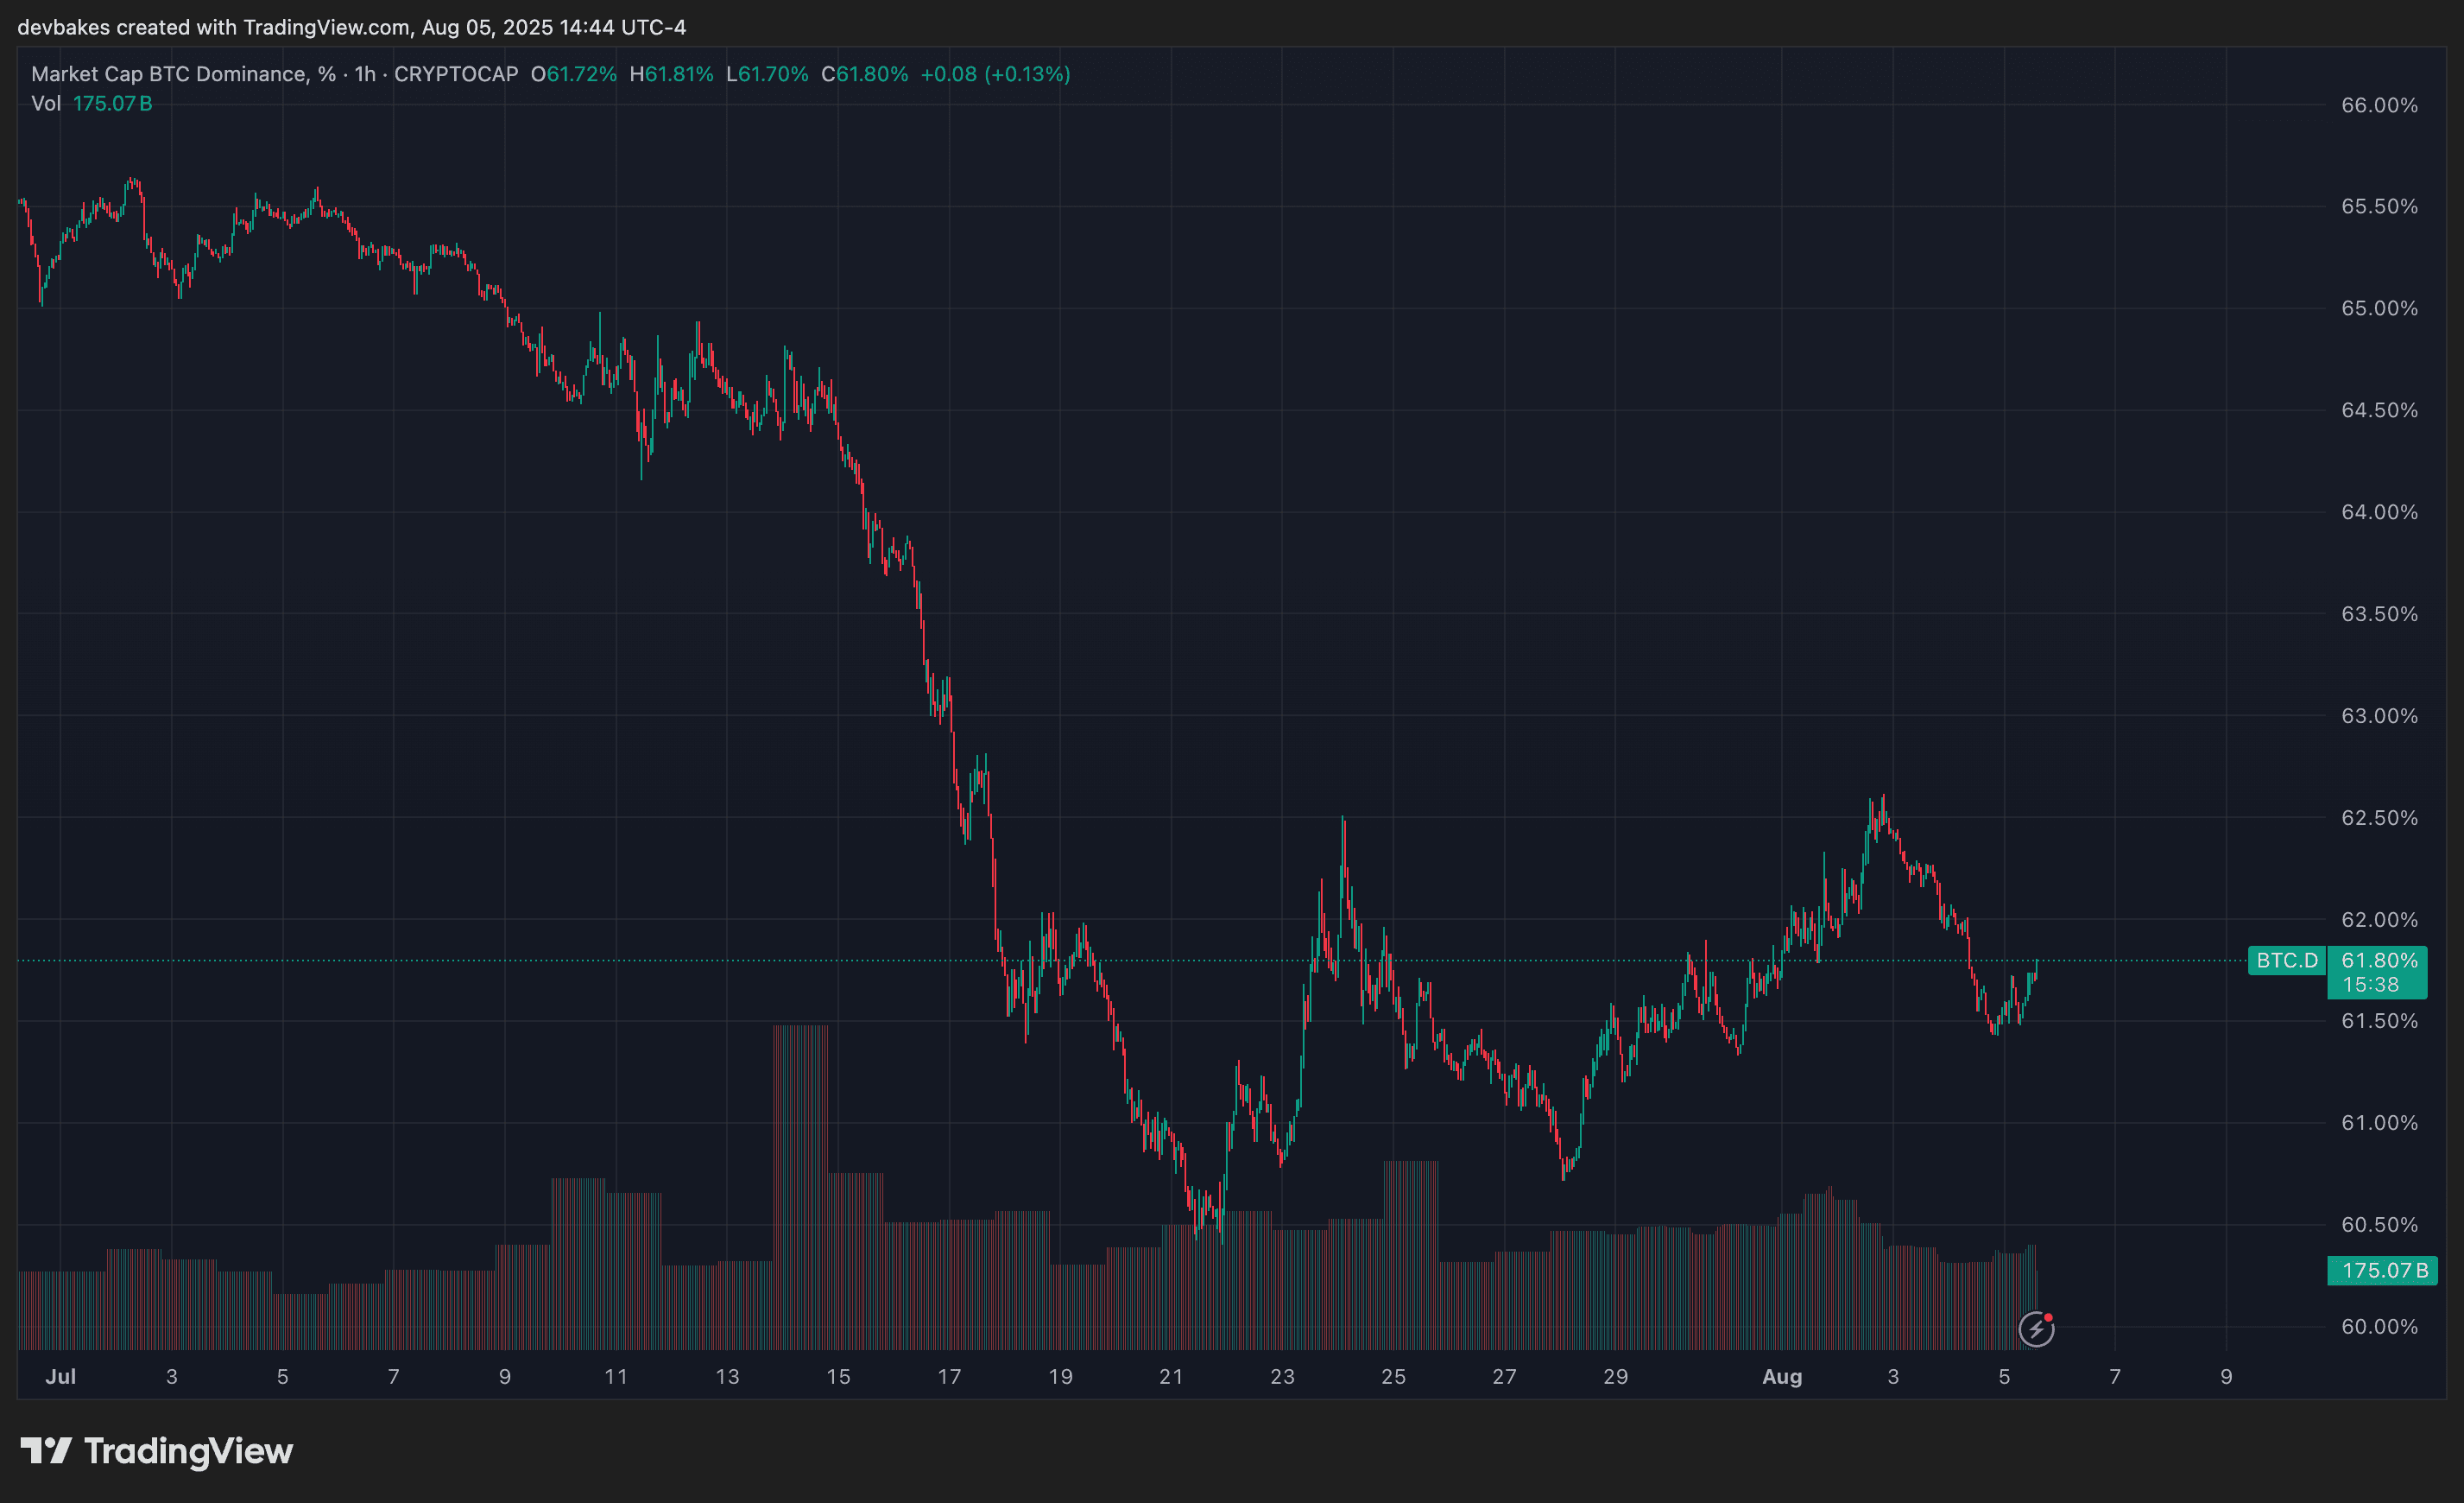Click the 15:38 countdown timer label
This screenshot has width=2464, height=1503.
tap(2370, 985)
